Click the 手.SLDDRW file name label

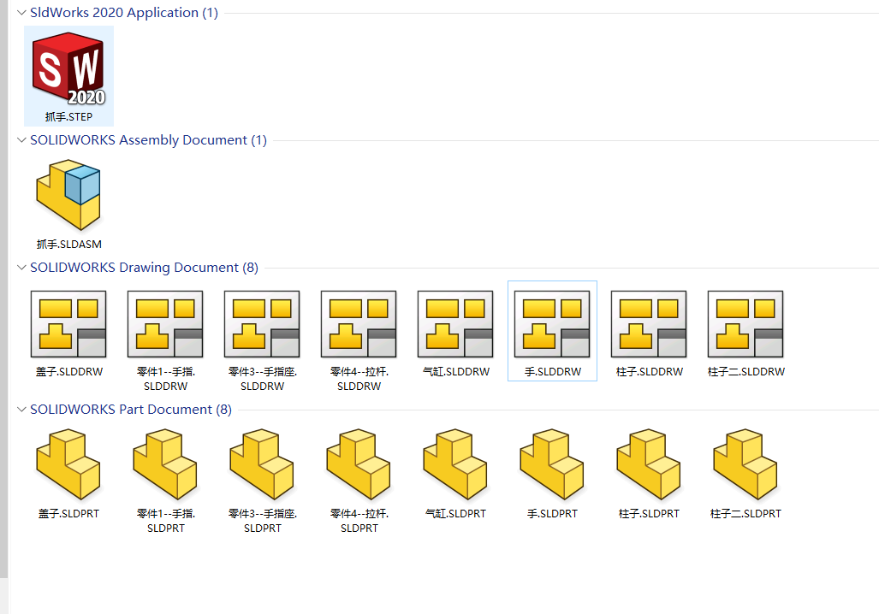coord(553,371)
